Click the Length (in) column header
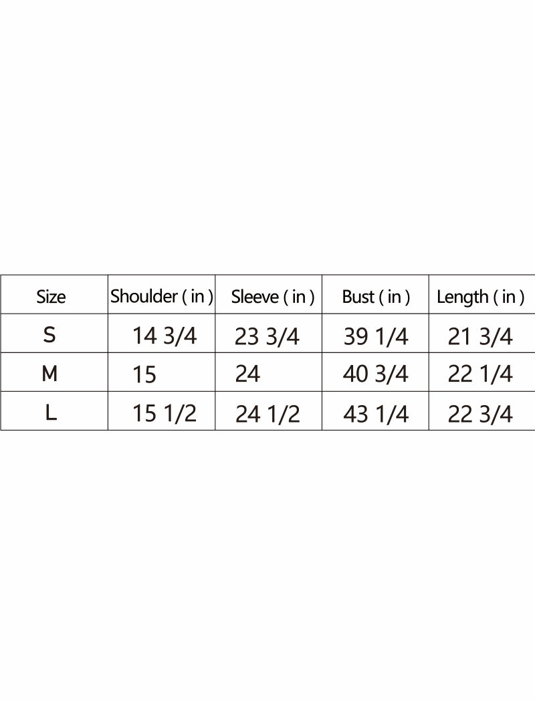The width and height of the screenshot is (535, 702). [480, 297]
